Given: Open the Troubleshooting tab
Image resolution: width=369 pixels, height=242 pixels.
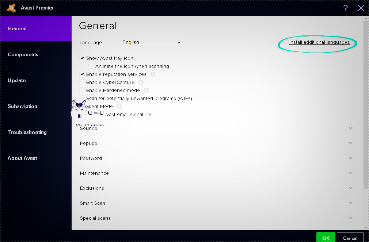Looking at the screenshot, I should coord(36,132).
